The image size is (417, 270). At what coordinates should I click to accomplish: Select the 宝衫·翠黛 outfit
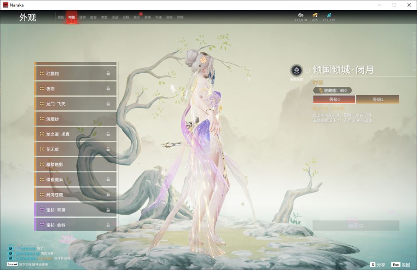pos(75,210)
